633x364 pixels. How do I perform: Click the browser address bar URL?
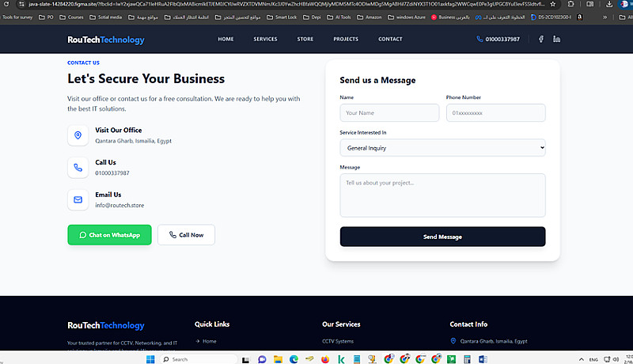pyautogui.click(x=286, y=4)
